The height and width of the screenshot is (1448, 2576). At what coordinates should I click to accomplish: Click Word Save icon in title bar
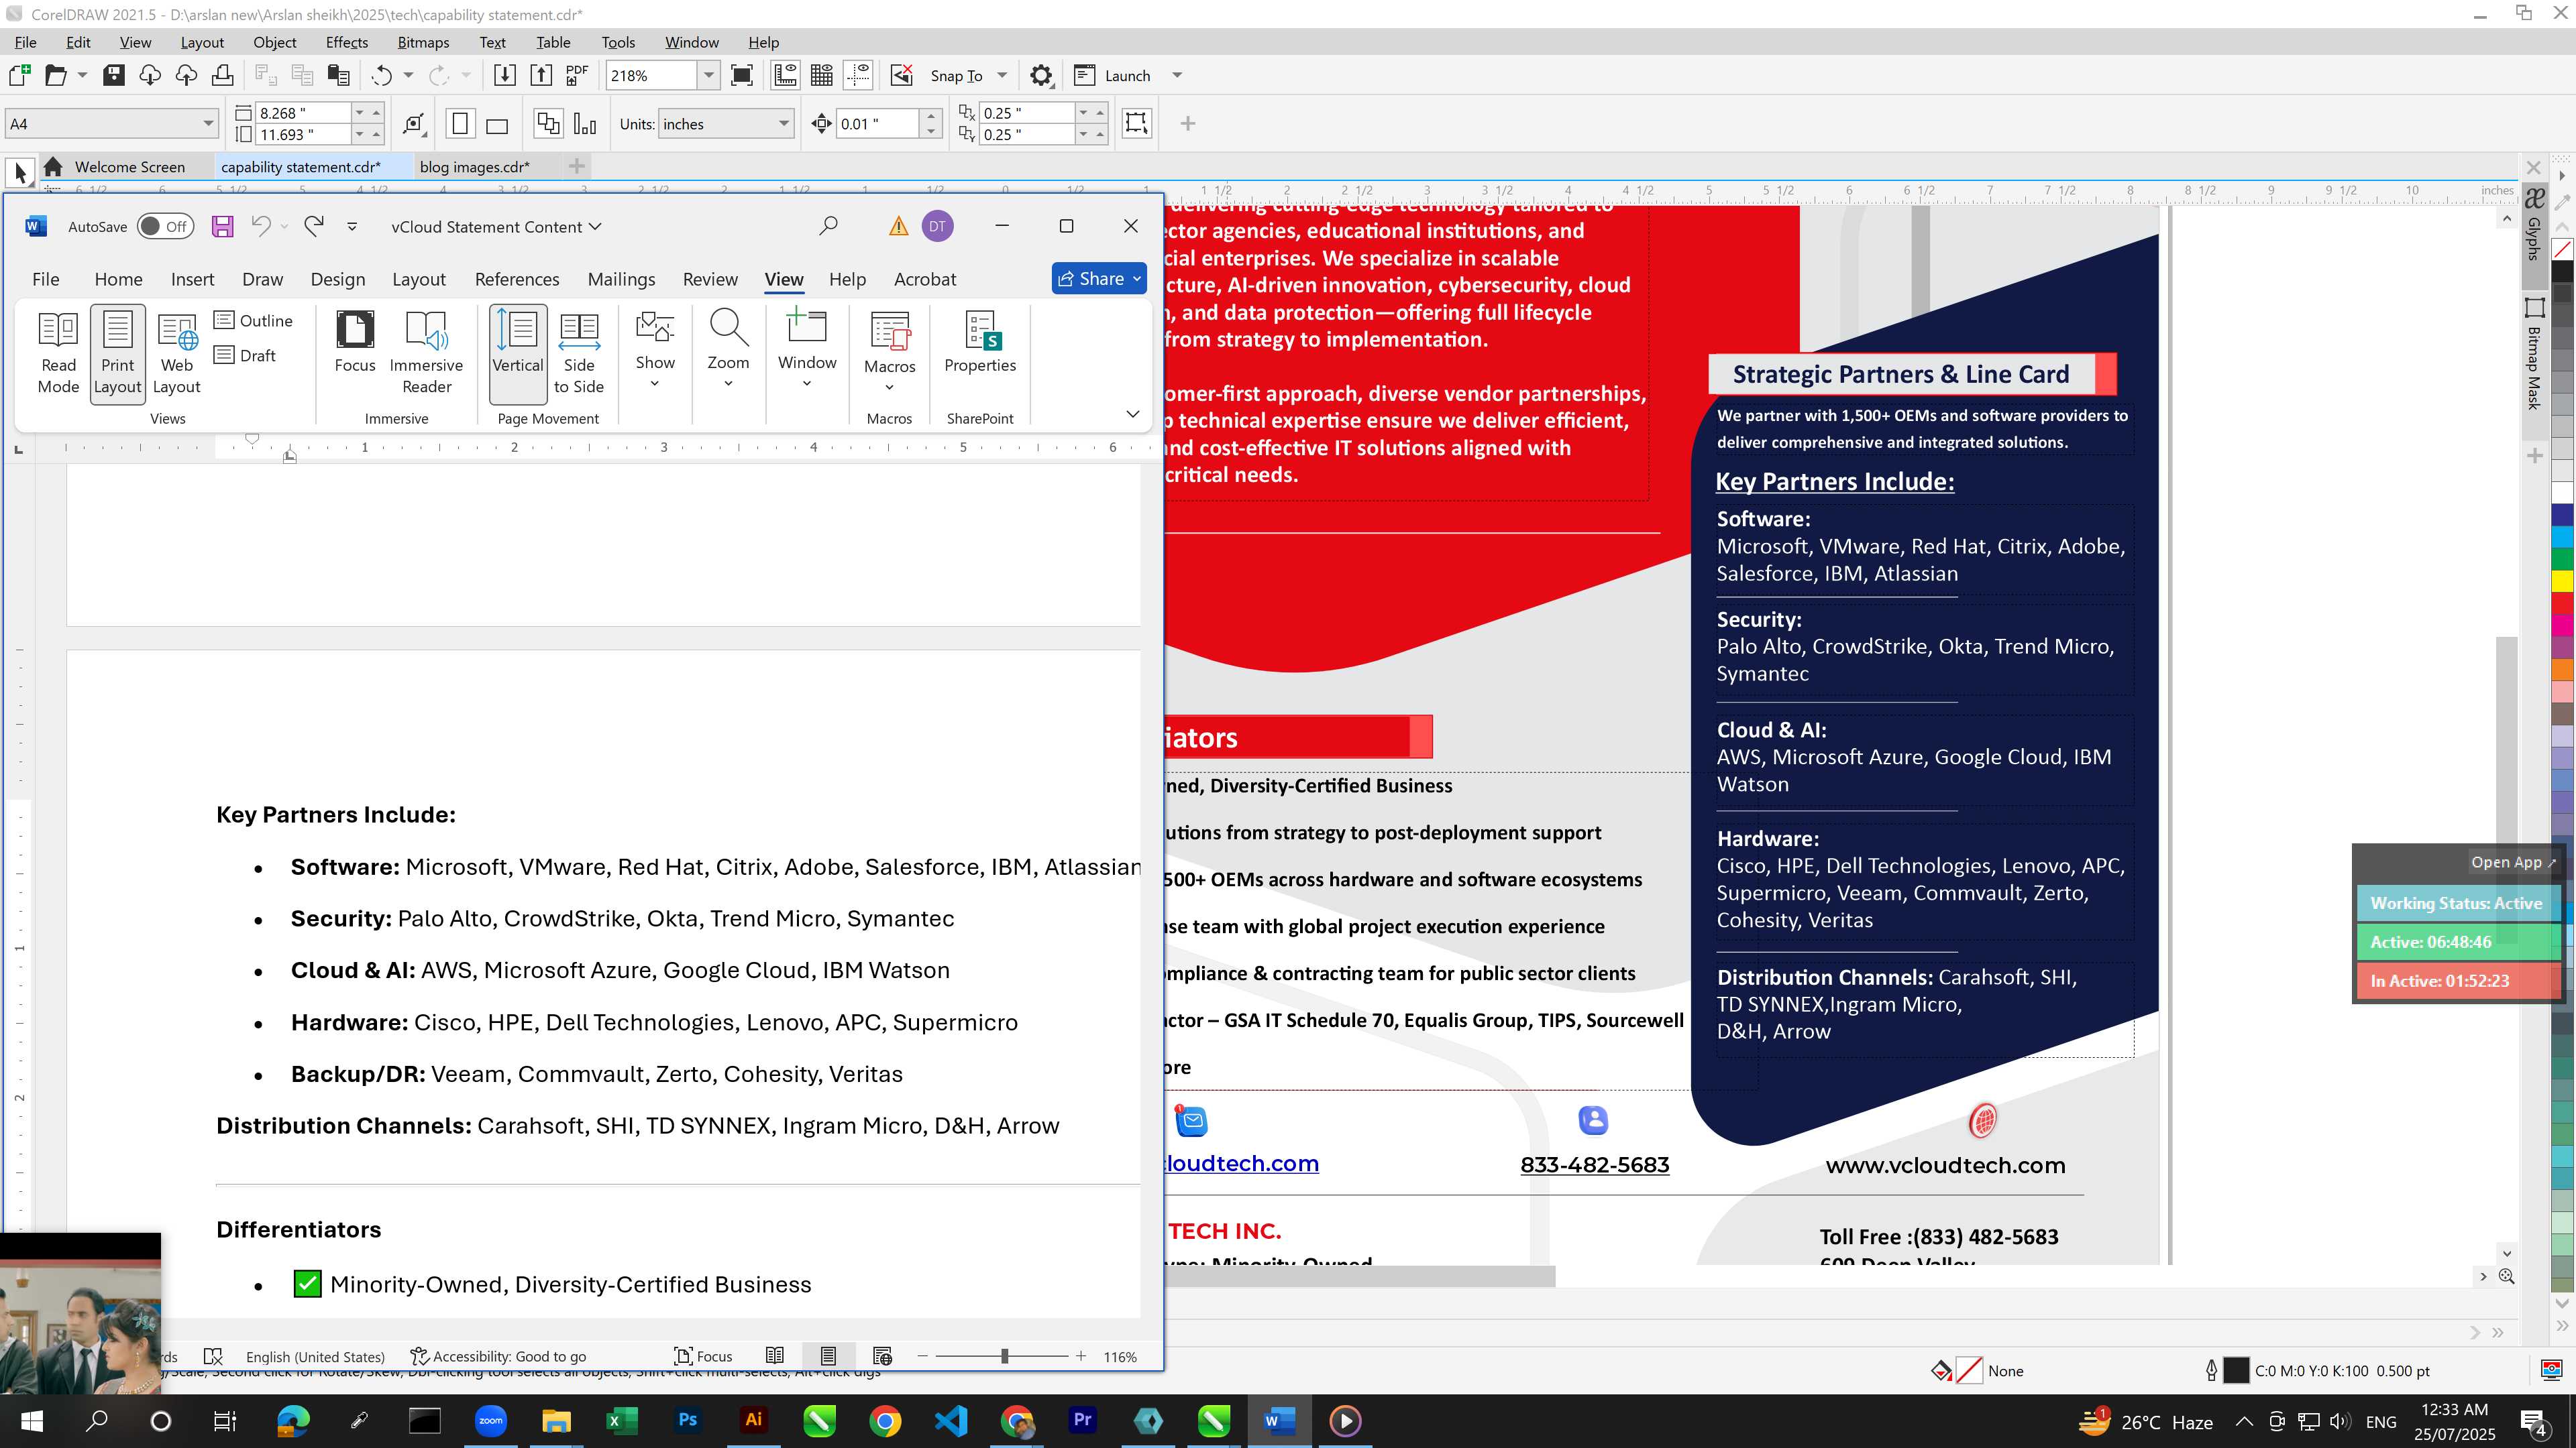click(x=222, y=227)
